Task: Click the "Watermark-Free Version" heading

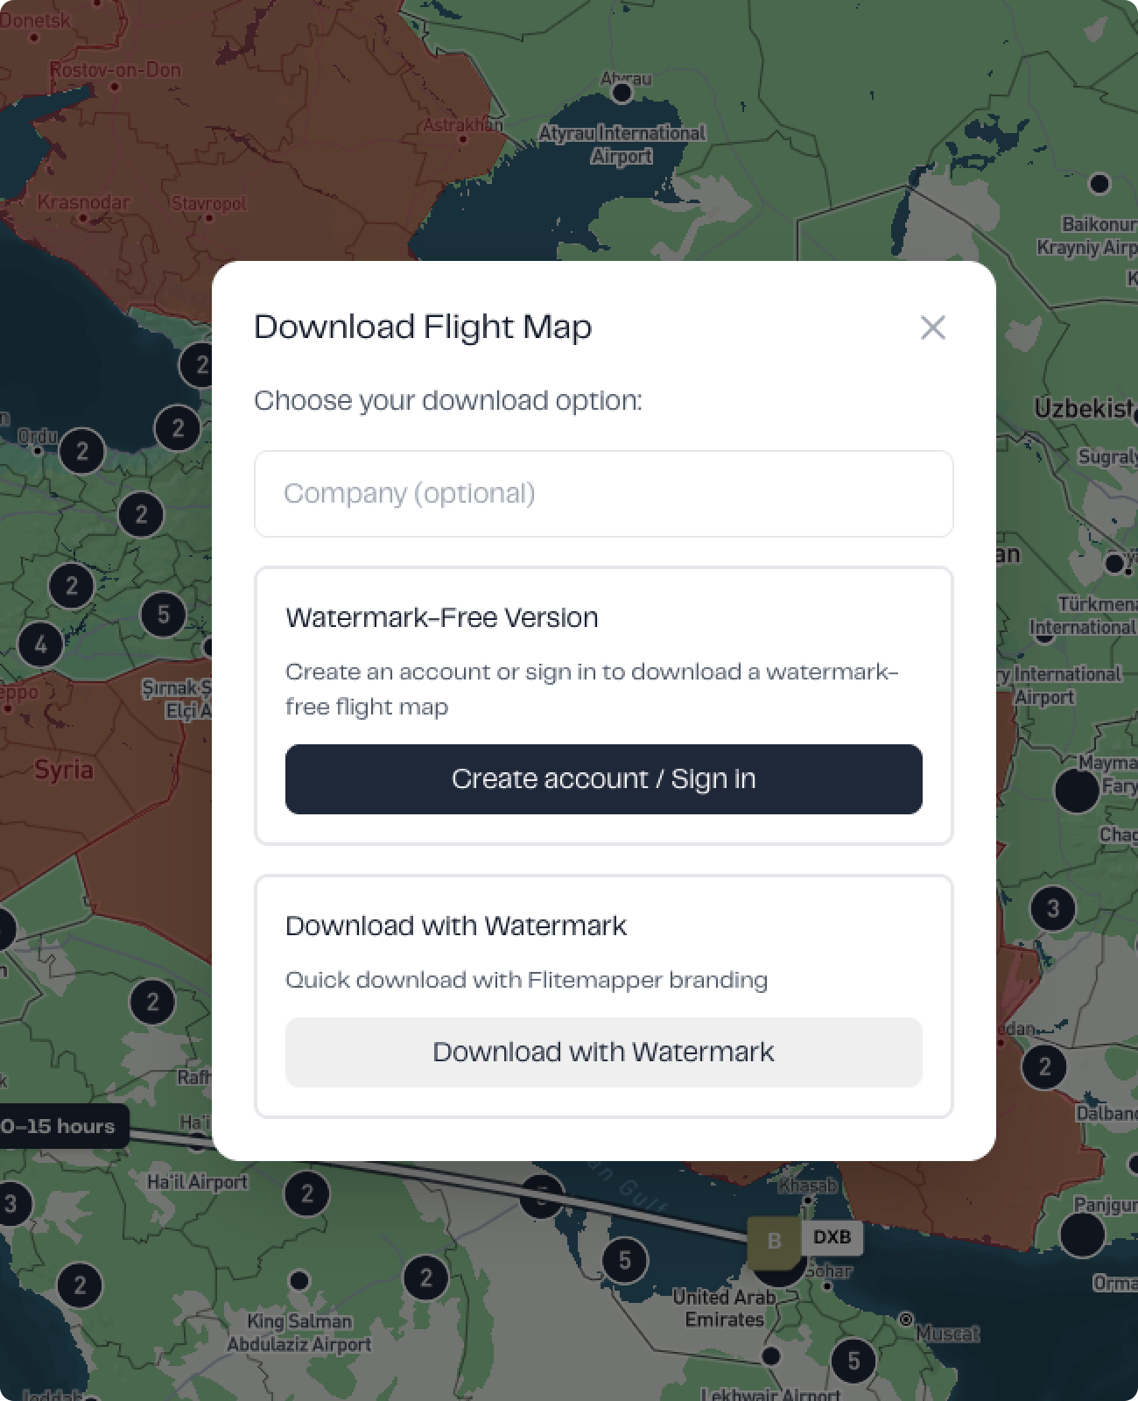Action: (442, 618)
